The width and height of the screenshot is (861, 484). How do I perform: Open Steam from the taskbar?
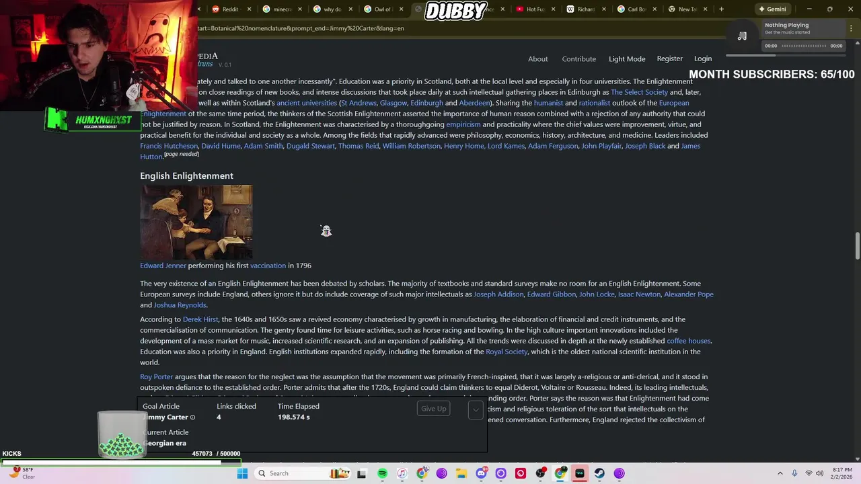(x=599, y=473)
